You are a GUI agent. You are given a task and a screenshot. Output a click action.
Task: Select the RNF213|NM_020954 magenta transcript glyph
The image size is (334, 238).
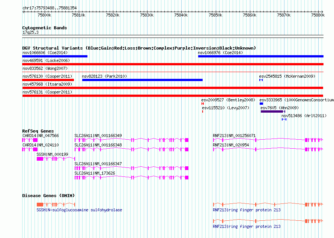click(x=268, y=149)
